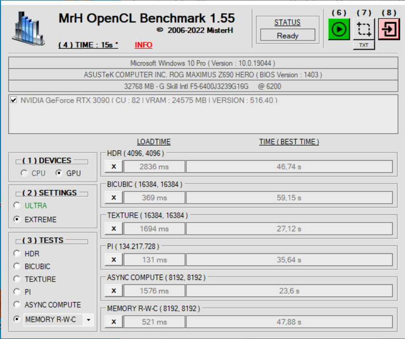
Task: Export results using the TXT button
Action: (x=364, y=45)
